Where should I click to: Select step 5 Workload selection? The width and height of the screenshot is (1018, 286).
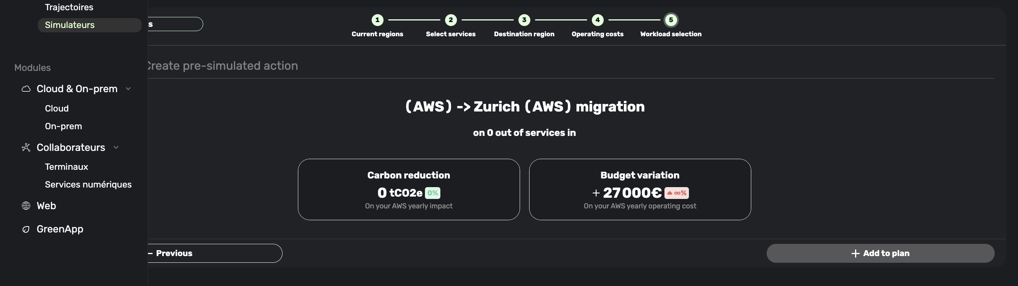pyautogui.click(x=671, y=20)
